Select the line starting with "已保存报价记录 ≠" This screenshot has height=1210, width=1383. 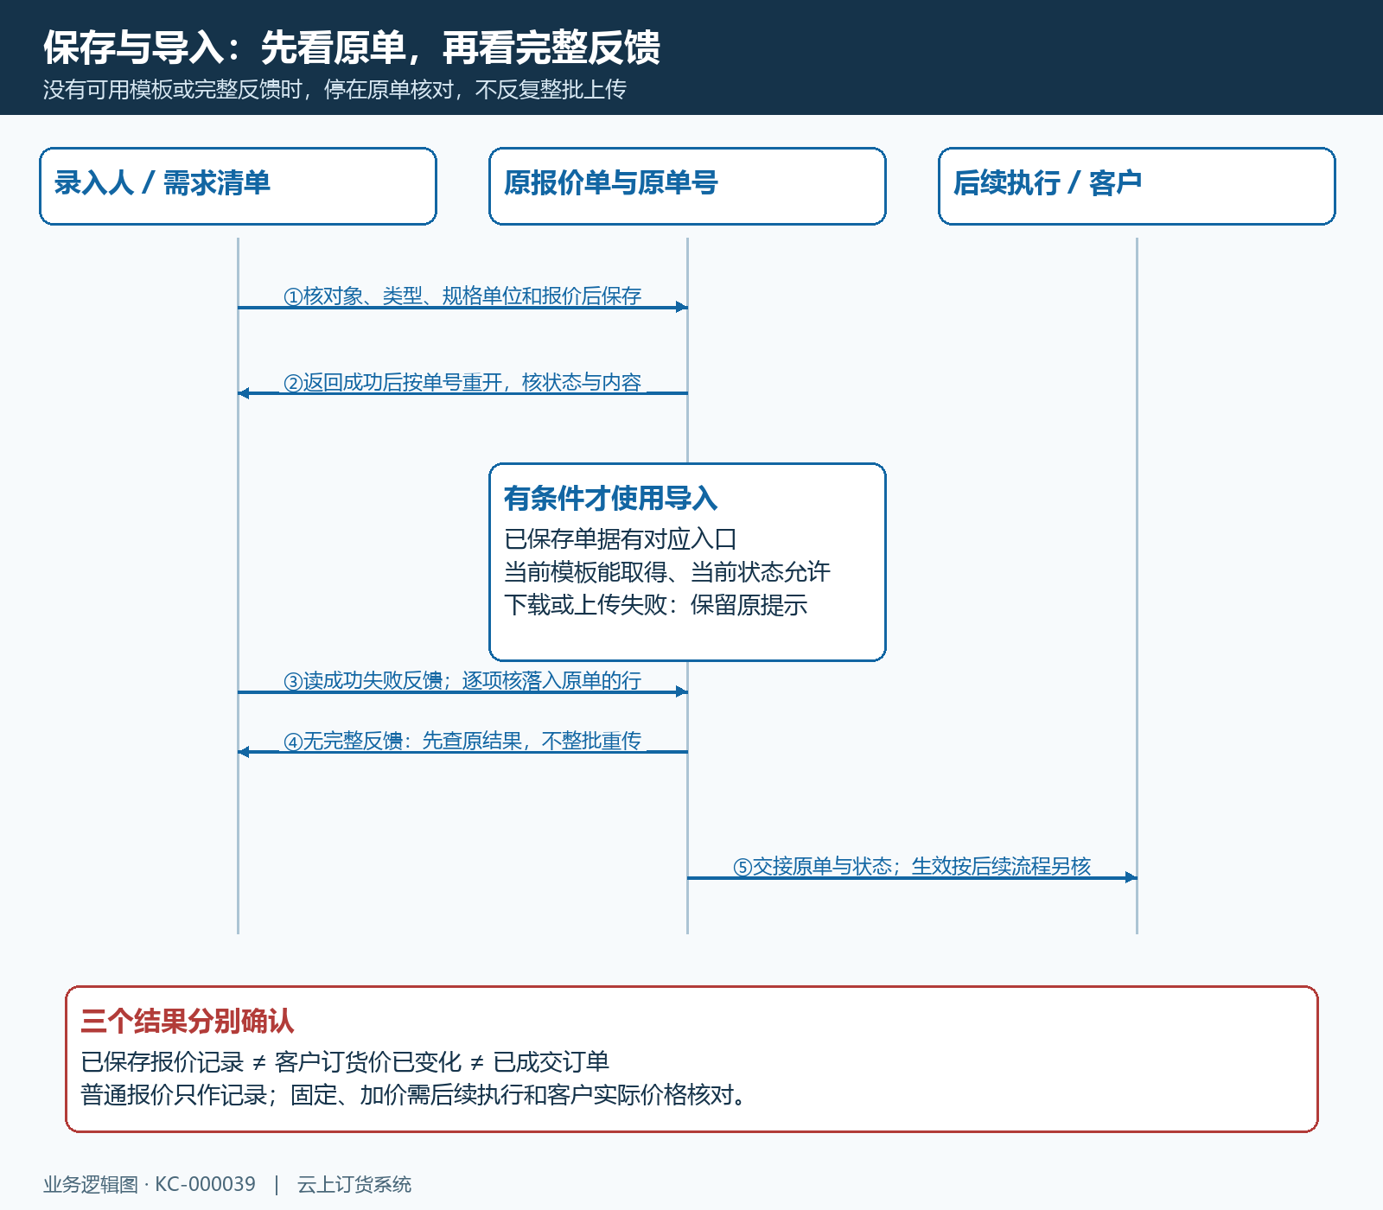pos(345,1062)
